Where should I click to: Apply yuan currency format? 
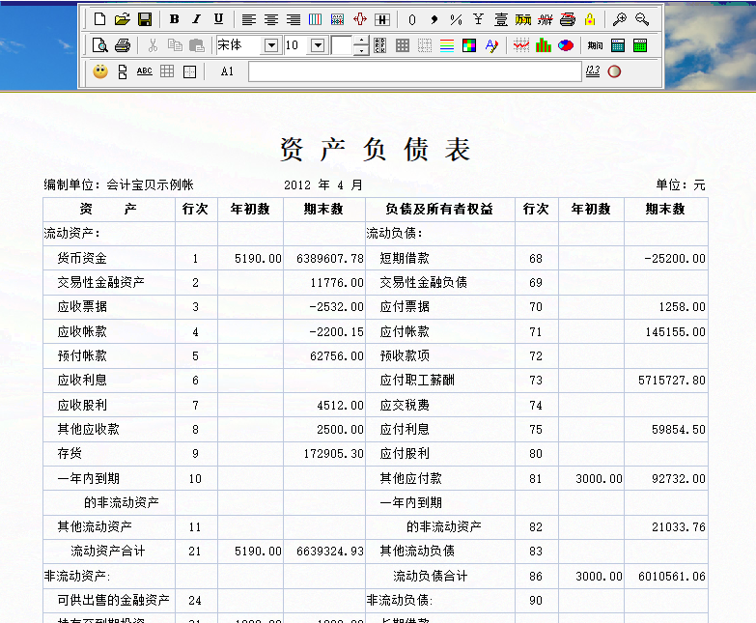pos(478,19)
